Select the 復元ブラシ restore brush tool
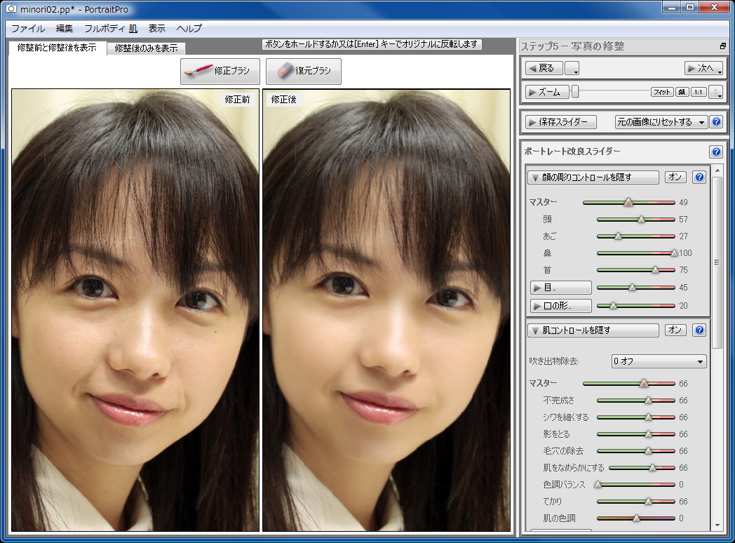735x543 pixels. (303, 72)
